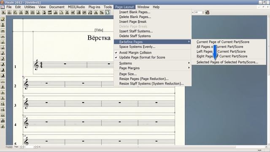Image resolution: width=270 pixels, height=152 pixels.
Task: Pick the Eraser in Simple Entry palette
Action: (3, 19)
